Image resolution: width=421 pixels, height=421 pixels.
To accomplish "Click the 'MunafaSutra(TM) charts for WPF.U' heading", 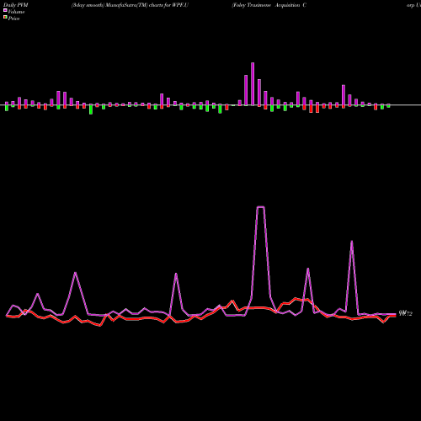I will tap(147, 5).
